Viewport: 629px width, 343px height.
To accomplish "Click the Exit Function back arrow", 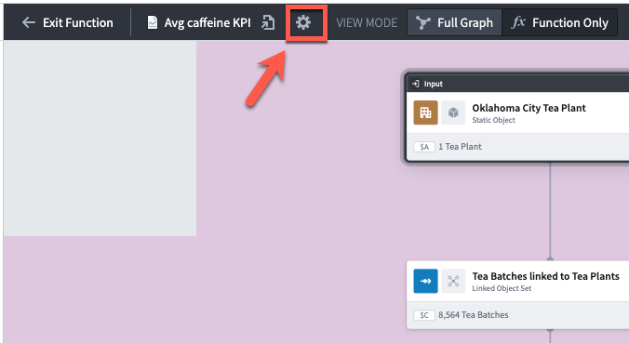I will click(x=29, y=22).
